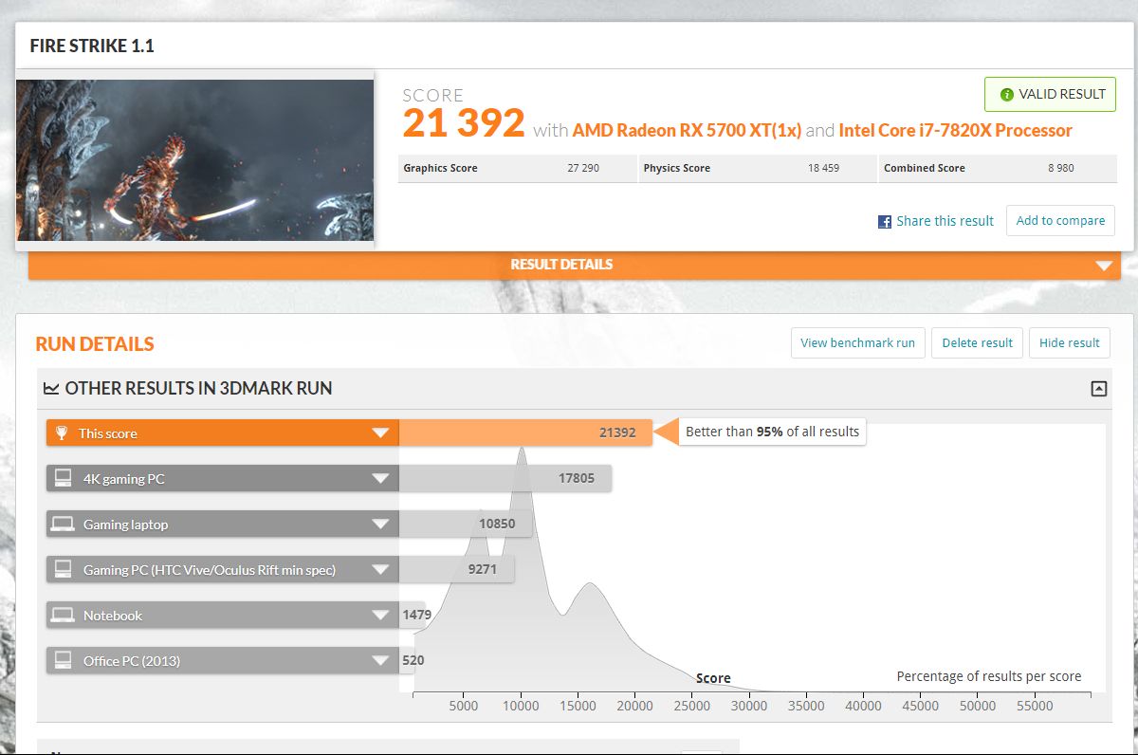Expand the Result Details orange bar arrow
The image size is (1138, 755).
tap(1104, 266)
